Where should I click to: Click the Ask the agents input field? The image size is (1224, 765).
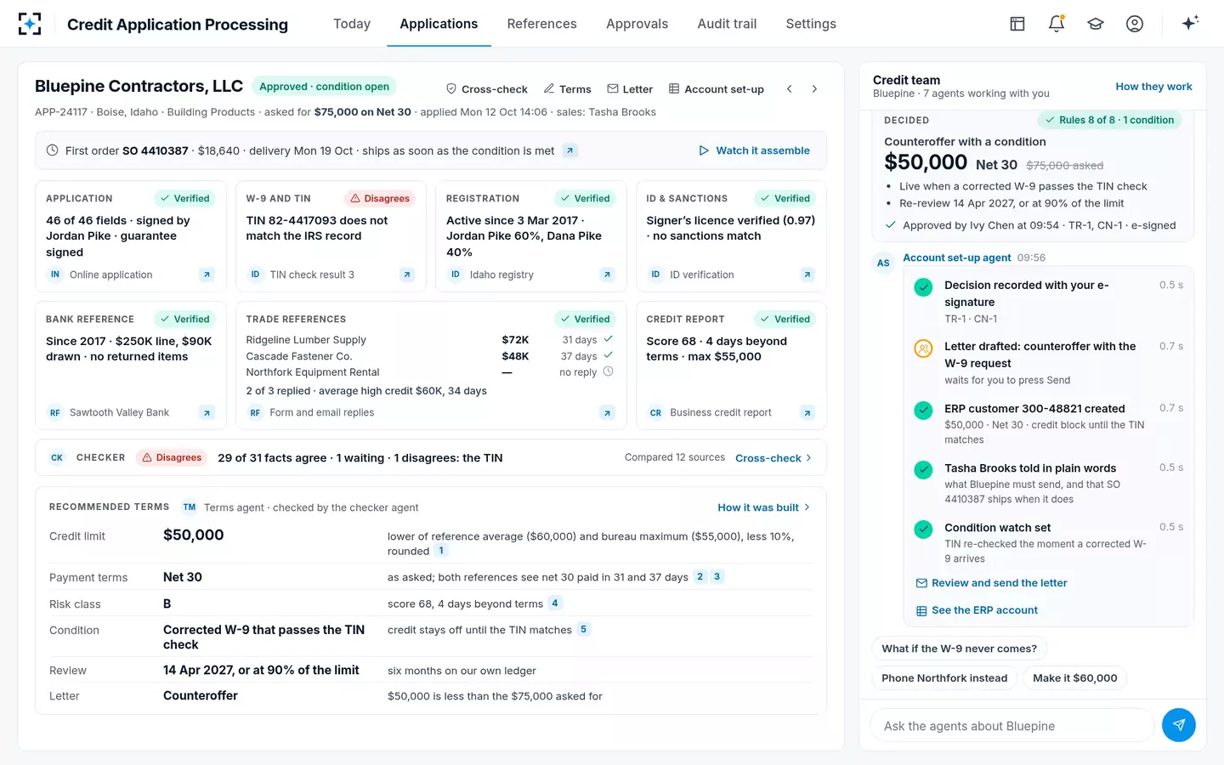(1011, 726)
